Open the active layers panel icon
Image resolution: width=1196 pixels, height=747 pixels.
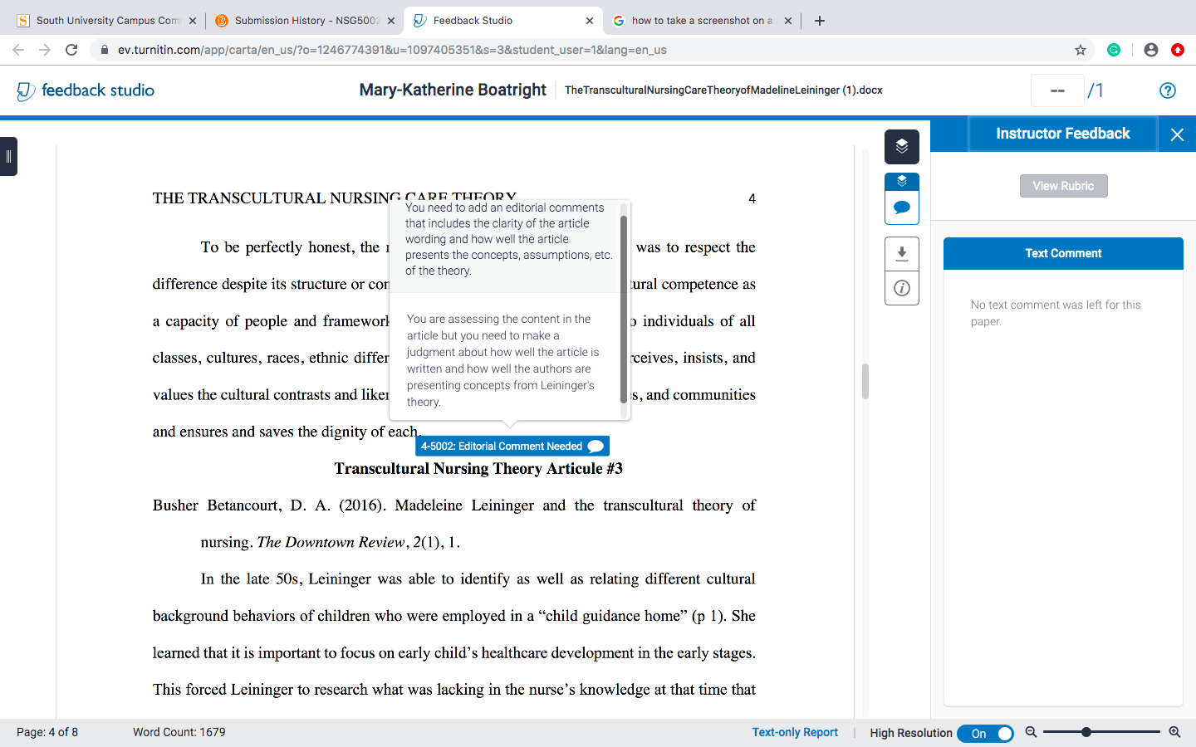[x=902, y=147]
